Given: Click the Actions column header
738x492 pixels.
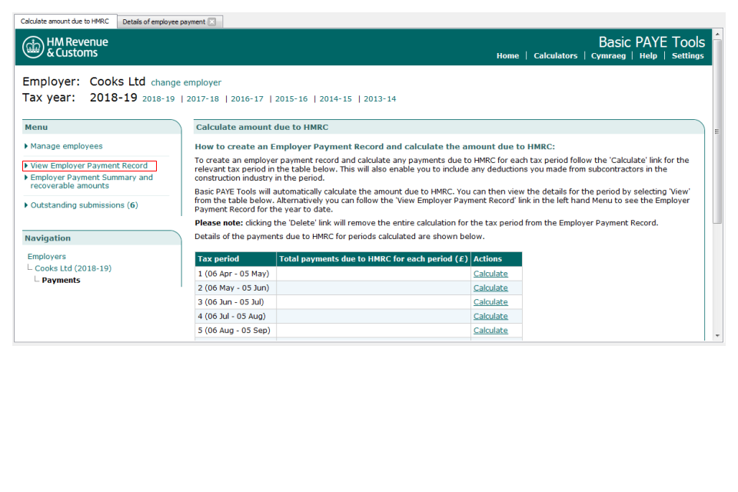Looking at the screenshot, I should [x=497, y=259].
